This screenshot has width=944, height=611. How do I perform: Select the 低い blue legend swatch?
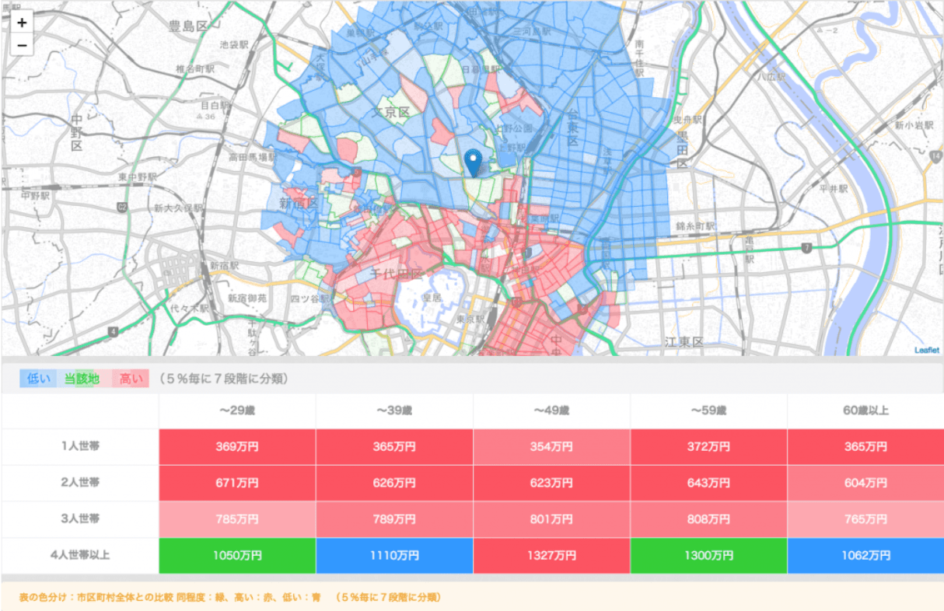39,379
